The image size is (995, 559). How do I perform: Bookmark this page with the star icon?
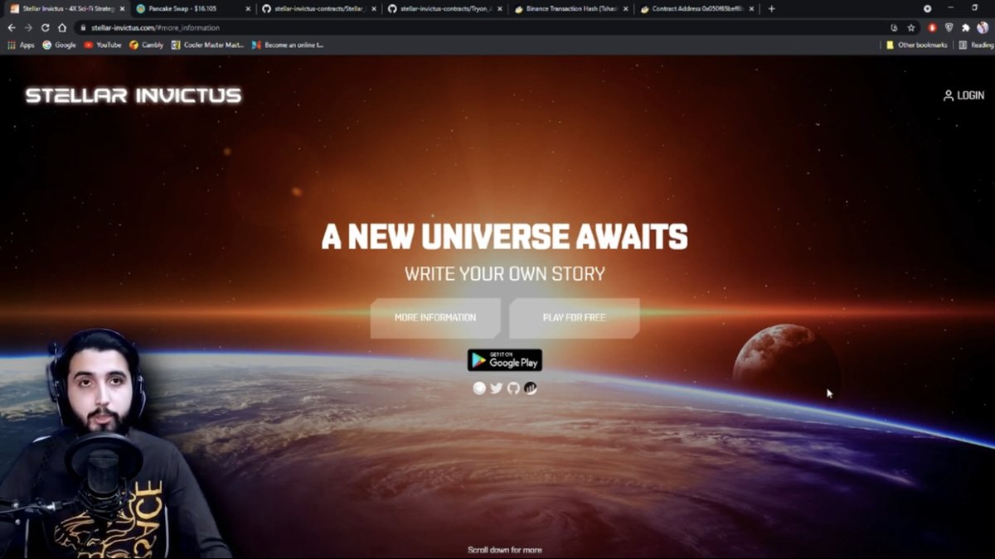tap(911, 27)
